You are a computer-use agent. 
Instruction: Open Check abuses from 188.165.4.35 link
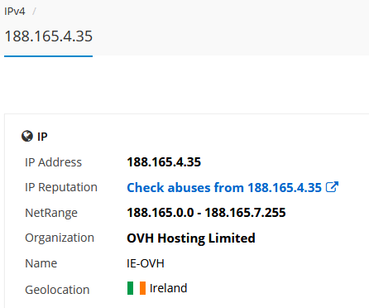[x=224, y=188]
